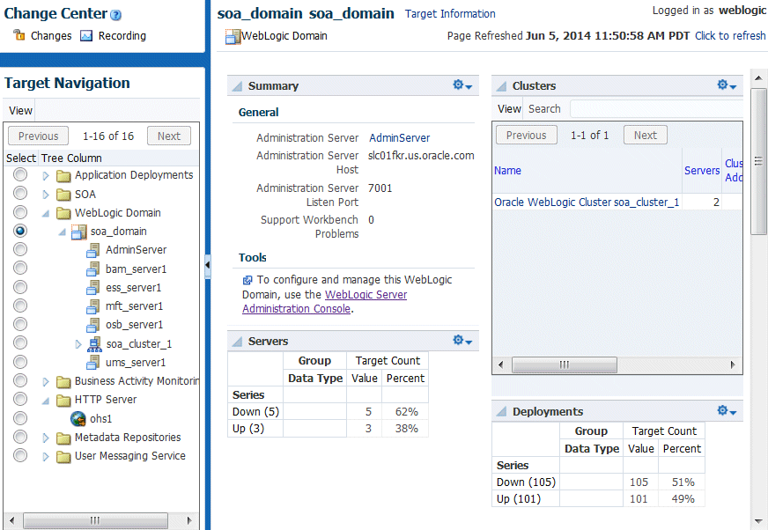Click the ums_server1 server icon

click(93, 363)
